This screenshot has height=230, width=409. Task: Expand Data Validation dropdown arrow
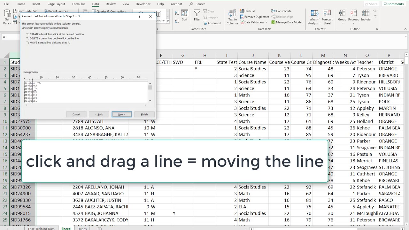coord(266,22)
